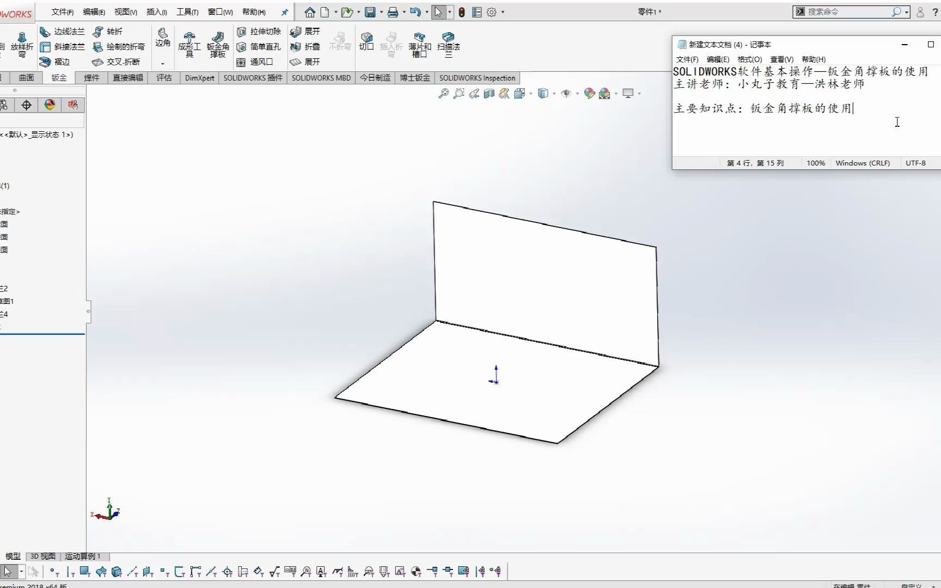This screenshot has width=941, height=588.
Task: Switch to the 焊件 weldments tab
Action: 91,78
